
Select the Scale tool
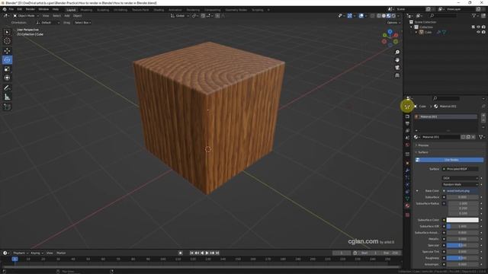coord(7,69)
